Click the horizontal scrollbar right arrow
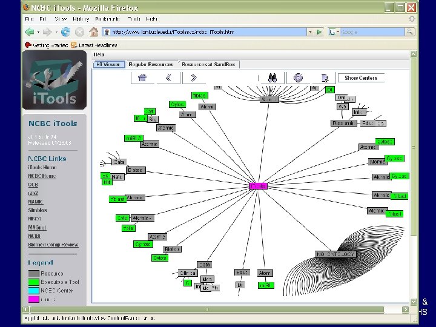This screenshot has height=327, width=436. point(405,309)
